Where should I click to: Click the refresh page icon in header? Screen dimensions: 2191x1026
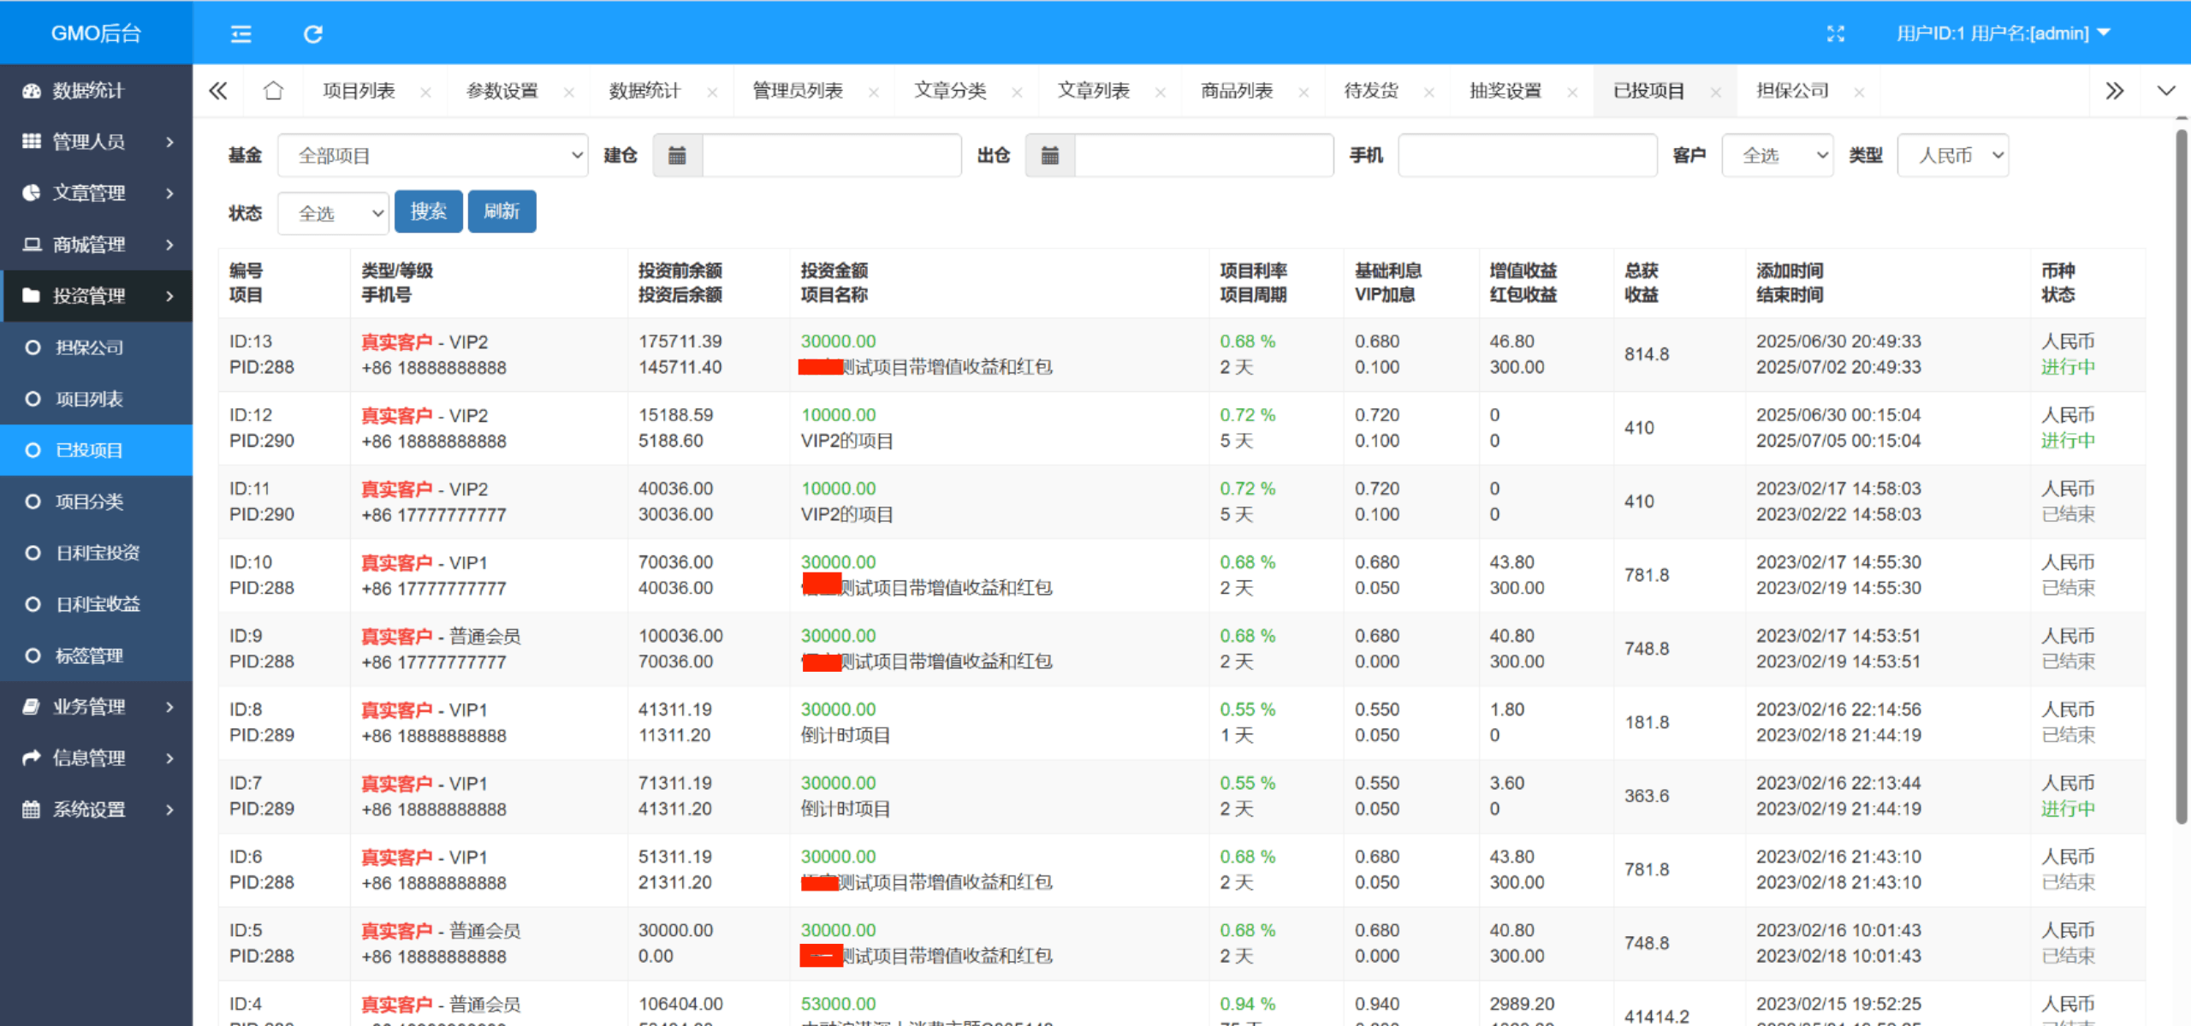click(313, 34)
